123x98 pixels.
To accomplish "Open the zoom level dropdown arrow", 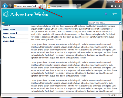I will [x=118, y=95].
